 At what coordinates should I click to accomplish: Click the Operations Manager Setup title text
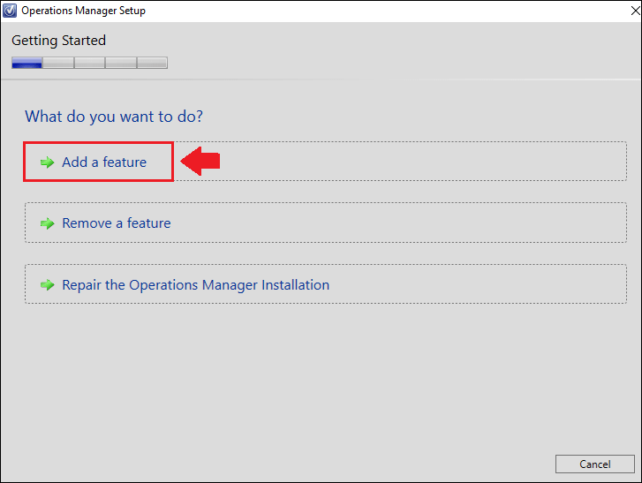[x=84, y=11]
